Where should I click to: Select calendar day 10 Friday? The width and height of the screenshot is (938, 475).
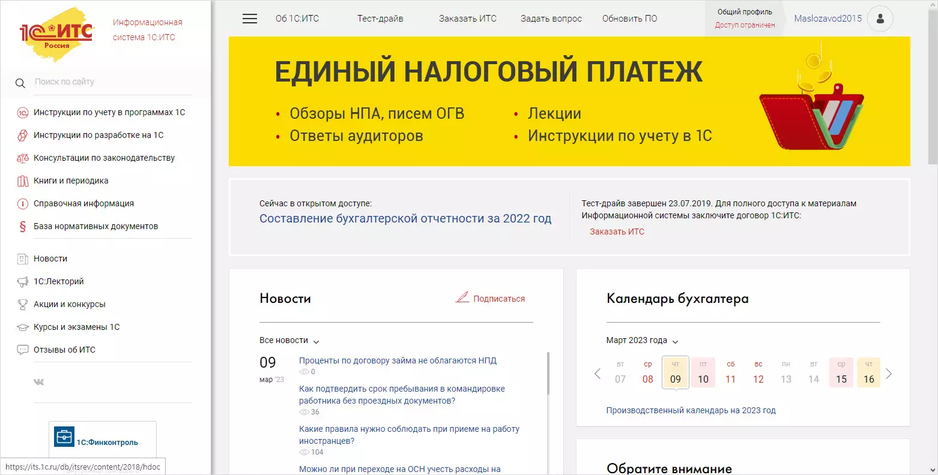[703, 372]
